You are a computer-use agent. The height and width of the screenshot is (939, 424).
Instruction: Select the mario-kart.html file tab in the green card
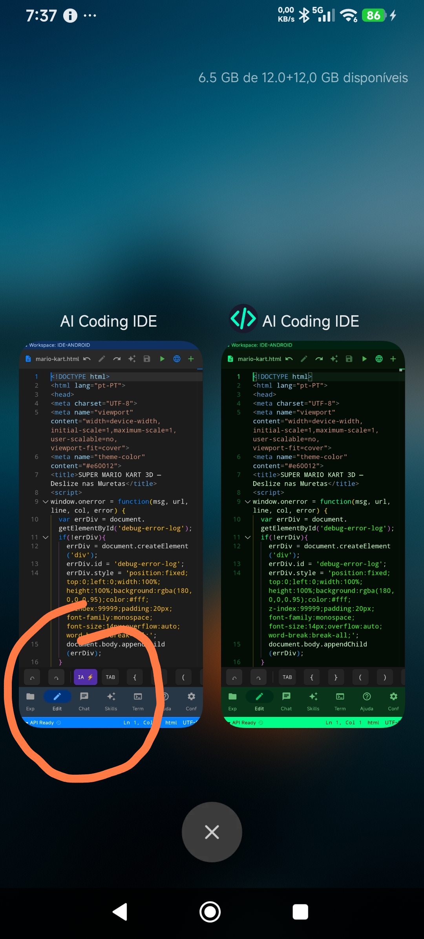[254, 359]
